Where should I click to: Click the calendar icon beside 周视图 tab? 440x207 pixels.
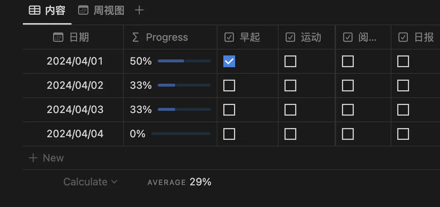[83, 10]
